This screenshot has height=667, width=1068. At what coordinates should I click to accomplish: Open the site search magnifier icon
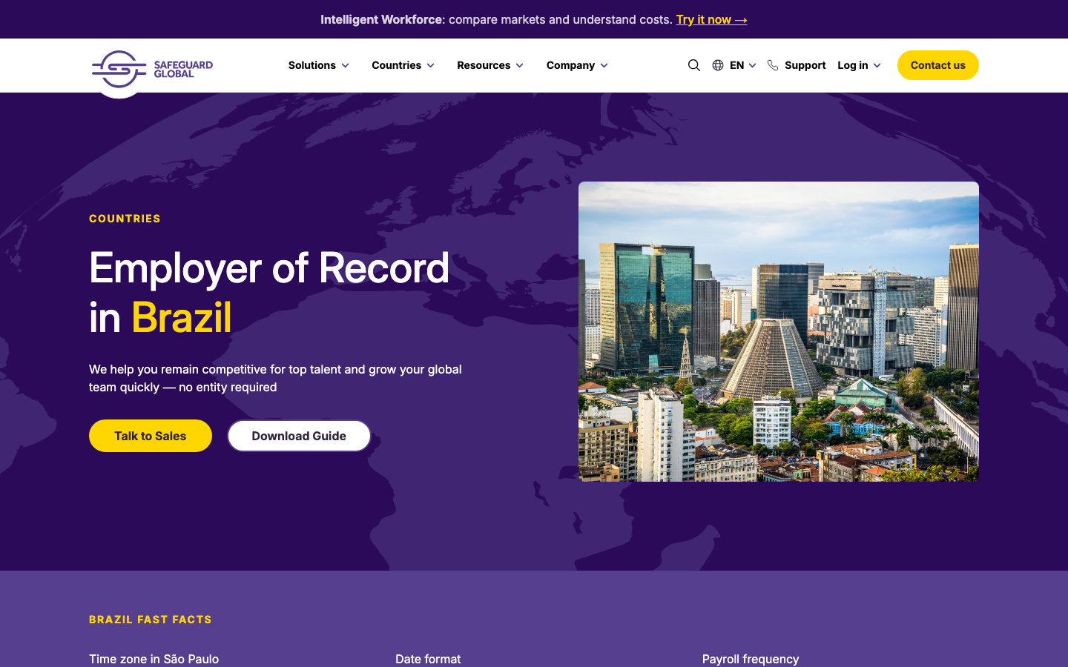click(694, 65)
